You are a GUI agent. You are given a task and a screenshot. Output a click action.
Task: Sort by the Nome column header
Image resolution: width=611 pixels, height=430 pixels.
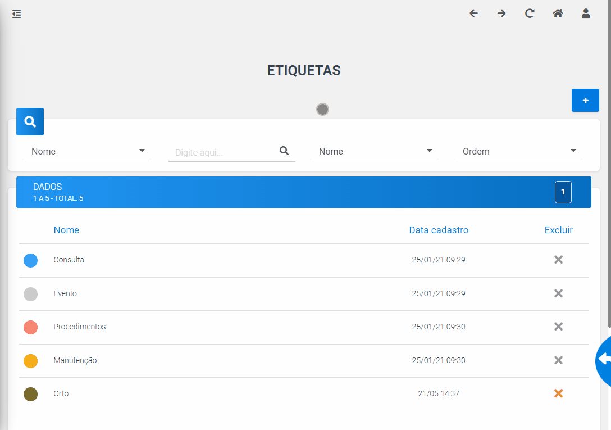click(66, 230)
